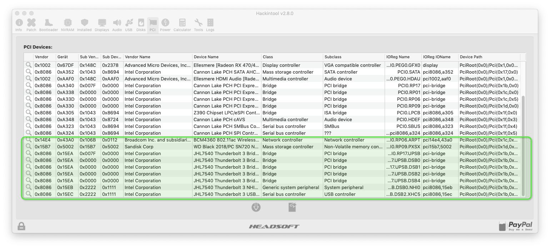Click the update PCI IDs download icon
The width and height of the screenshot is (550, 248).
click(x=256, y=207)
